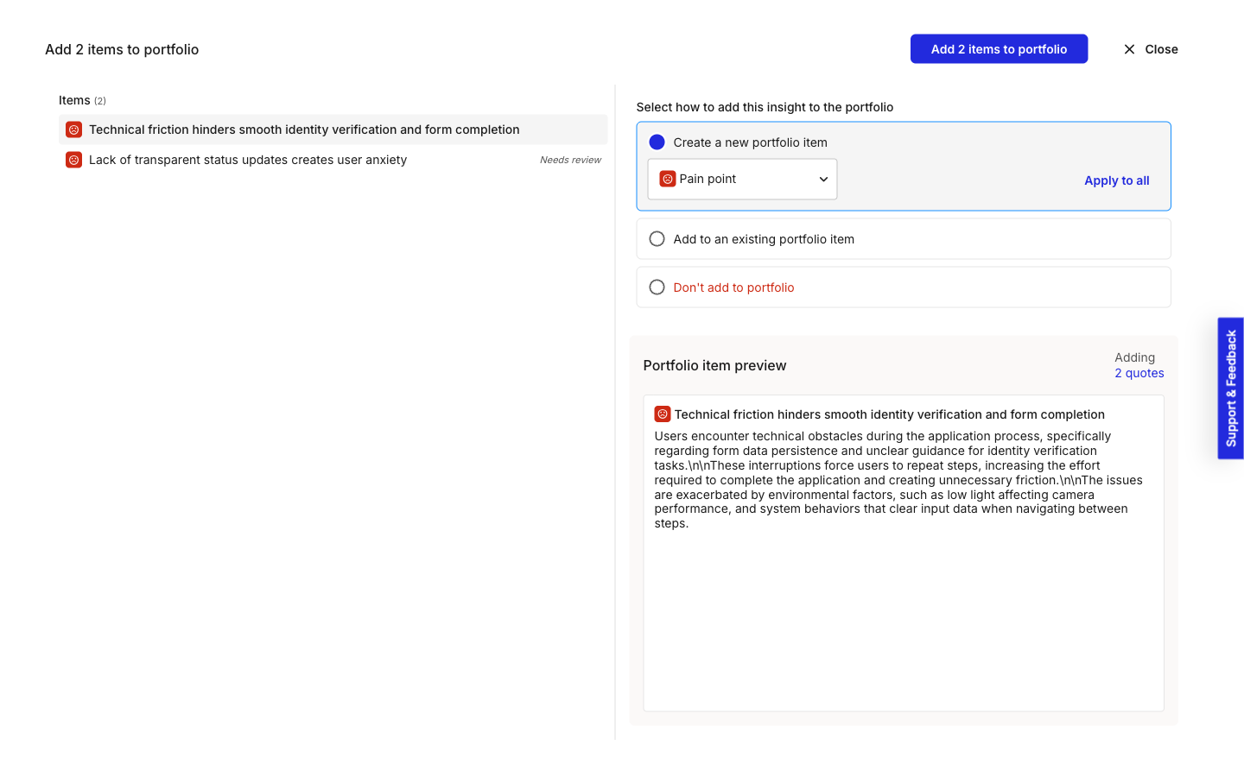
Task: Click the Apply to all link
Action: click(x=1116, y=180)
